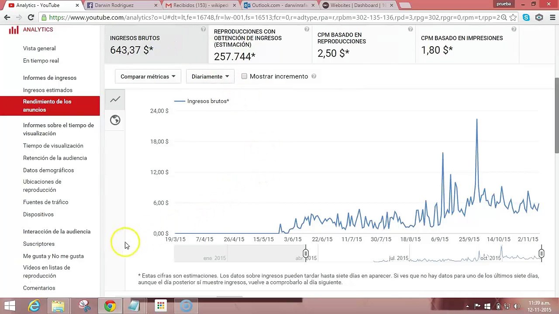This screenshot has width=559, height=314.
Task: Open Informes de ingresos section
Action: (50, 78)
